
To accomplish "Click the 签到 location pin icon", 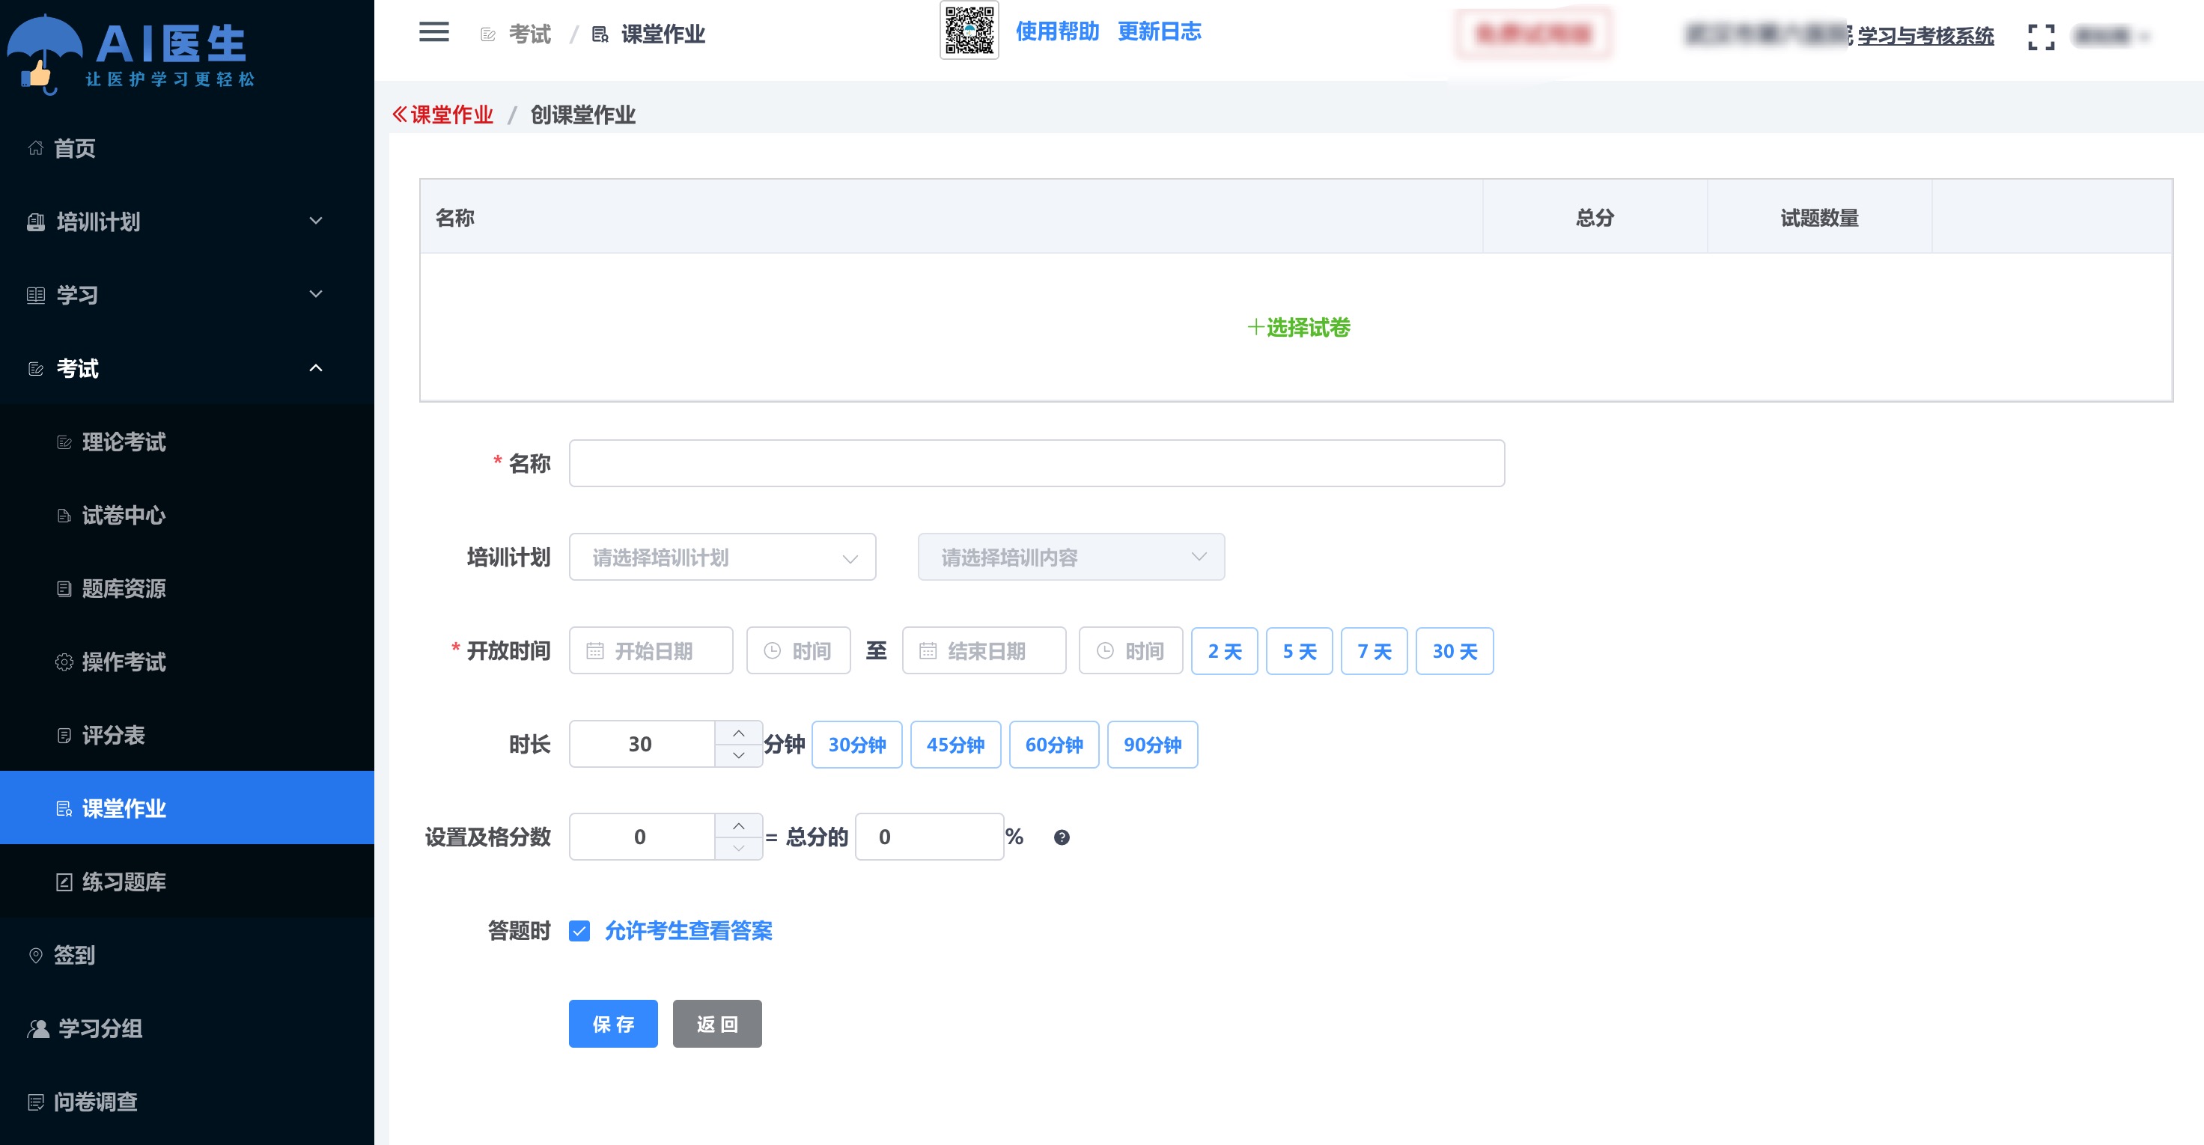I will tap(35, 955).
